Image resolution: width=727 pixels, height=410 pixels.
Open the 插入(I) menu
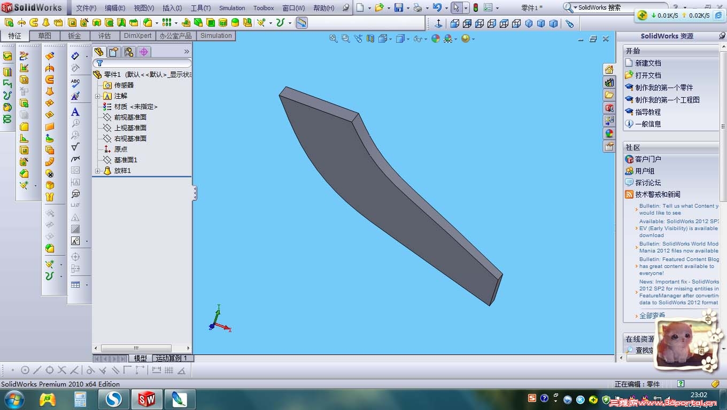click(x=172, y=8)
